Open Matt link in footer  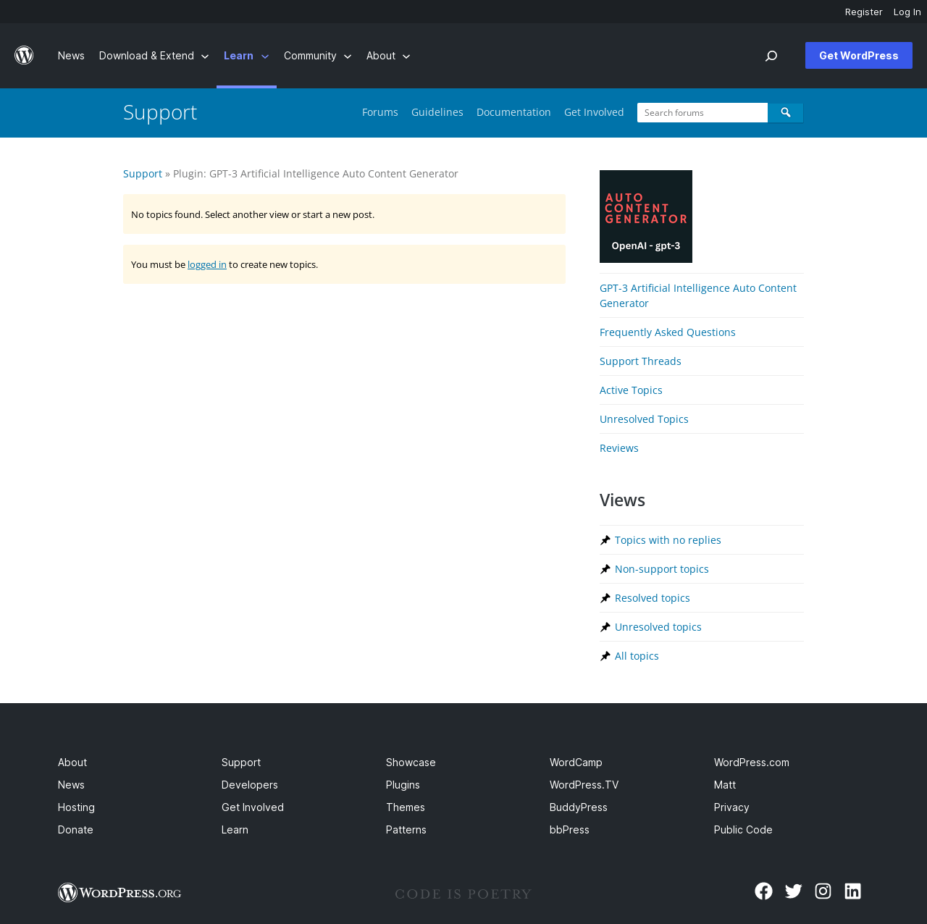[725, 785]
